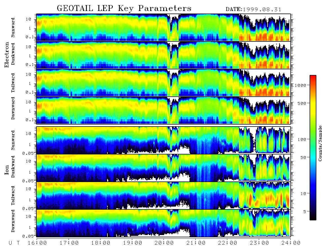This screenshot has height=248, width=322.
Task: Click the 100 color bar tick label
Action: tap(302, 139)
